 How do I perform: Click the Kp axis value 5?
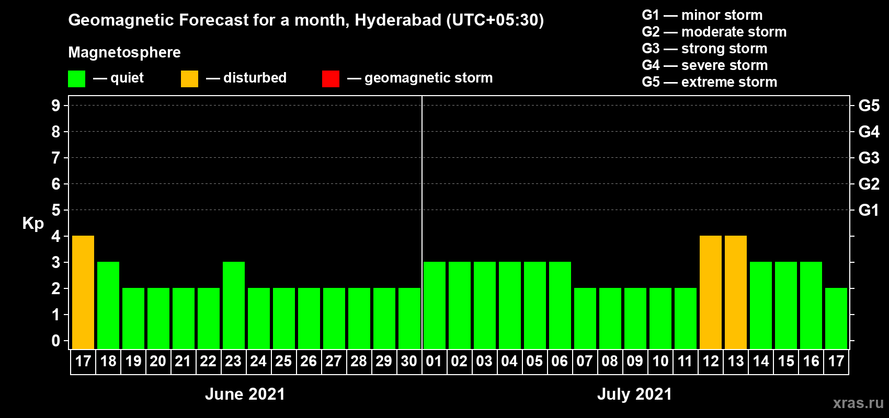[x=56, y=210]
